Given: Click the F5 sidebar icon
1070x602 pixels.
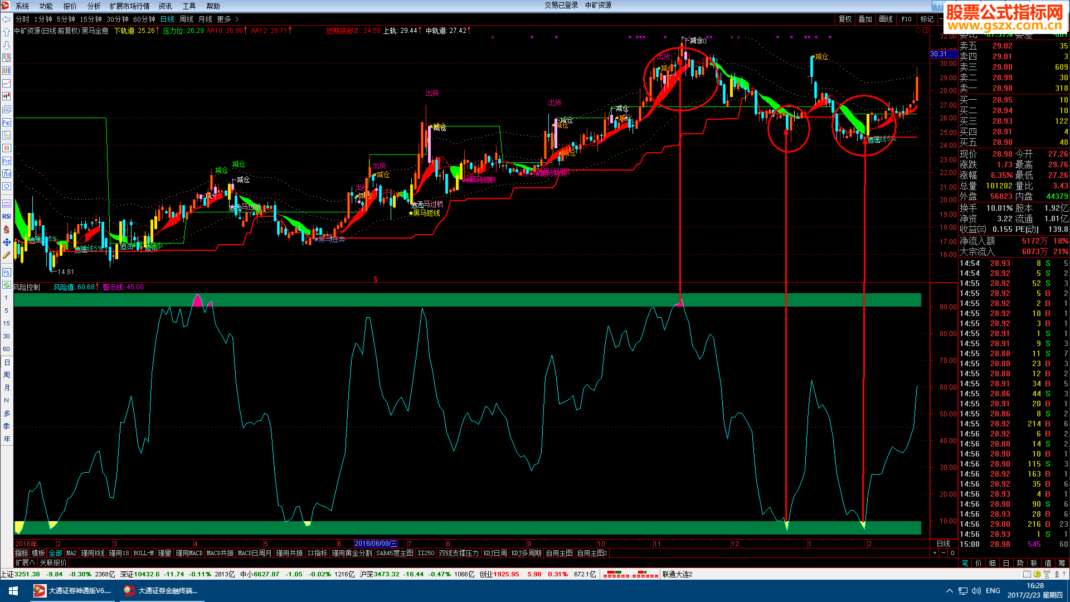Looking at the screenshot, I should [6, 272].
